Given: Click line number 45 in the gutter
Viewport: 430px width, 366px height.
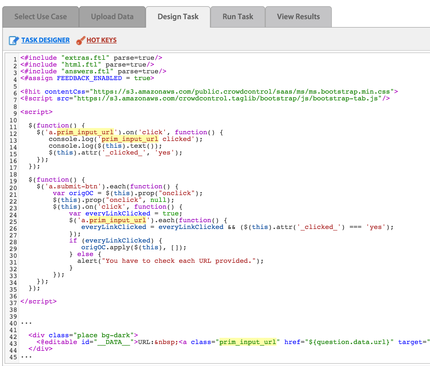Looking at the screenshot, I should coord(13,357).
